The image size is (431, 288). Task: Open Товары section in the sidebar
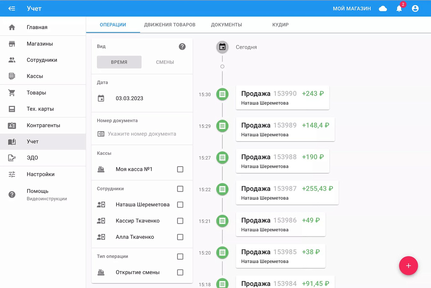43,93
